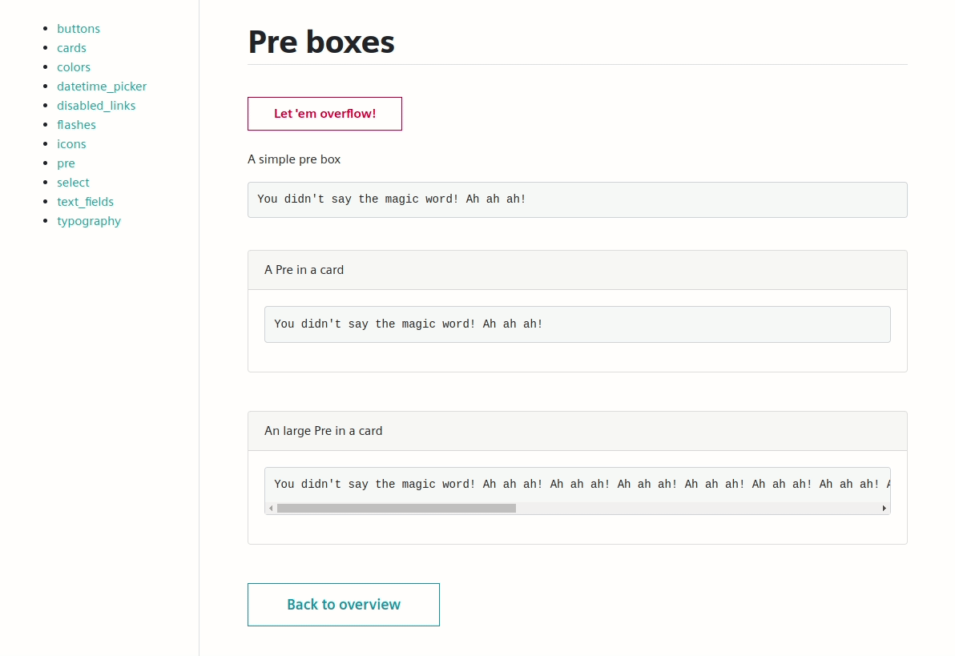Screen dimensions: 955x656
Task: Click the "A Pre in a card" header
Action: (304, 270)
